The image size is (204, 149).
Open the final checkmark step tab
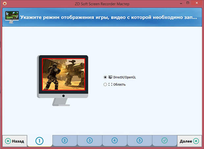pyautogui.click(x=165, y=140)
